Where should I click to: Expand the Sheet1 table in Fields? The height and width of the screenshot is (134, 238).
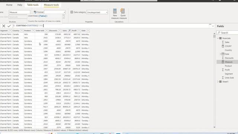[218, 82]
